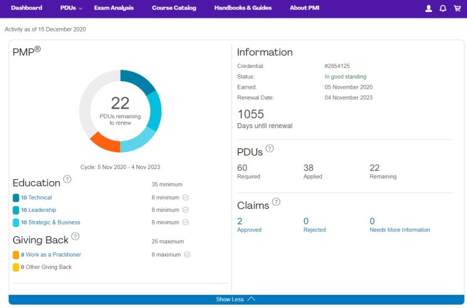Click the 25 maximum giving back text
This screenshot has height=308, width=467.
(167, 241)
